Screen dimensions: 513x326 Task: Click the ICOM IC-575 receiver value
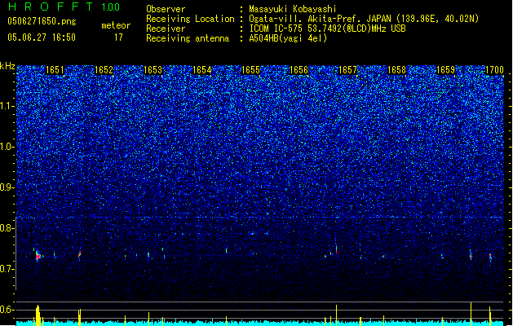(328, 29)
